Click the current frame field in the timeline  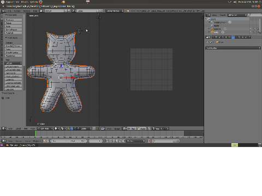[x=96, y=141]
